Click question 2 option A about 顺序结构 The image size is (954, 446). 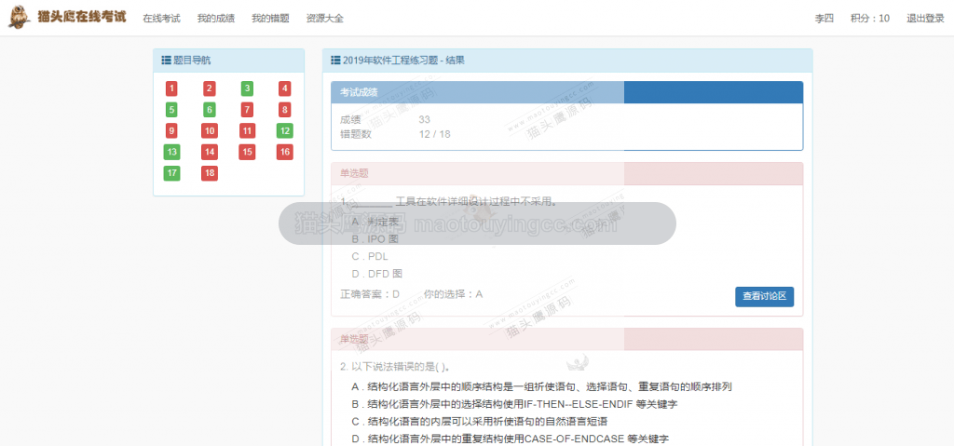(x=541, y=387)
